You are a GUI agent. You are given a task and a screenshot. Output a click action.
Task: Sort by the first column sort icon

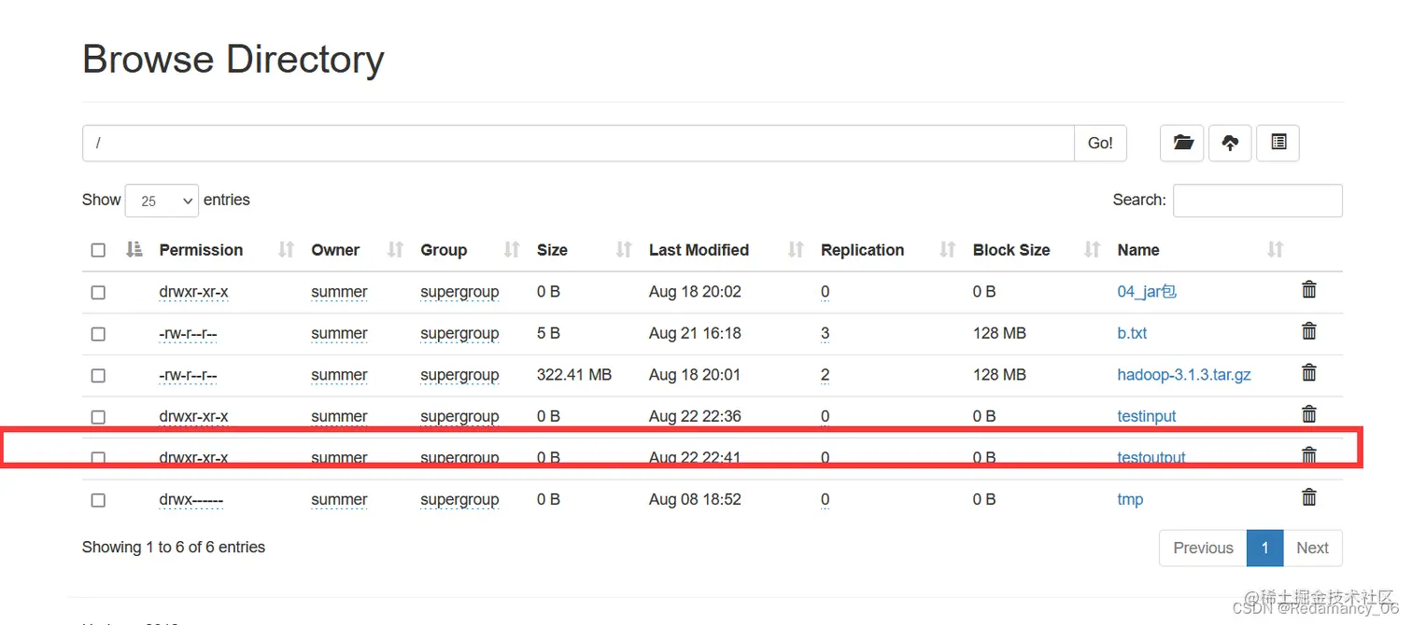[134, 249]
